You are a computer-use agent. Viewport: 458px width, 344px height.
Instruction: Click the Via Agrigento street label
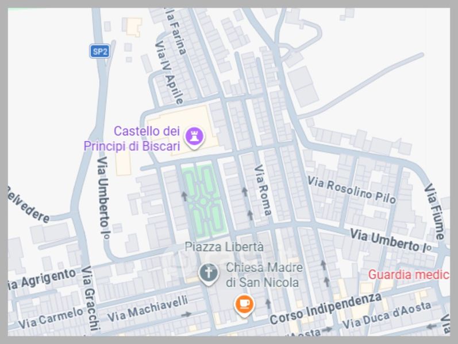click(42, 279)
